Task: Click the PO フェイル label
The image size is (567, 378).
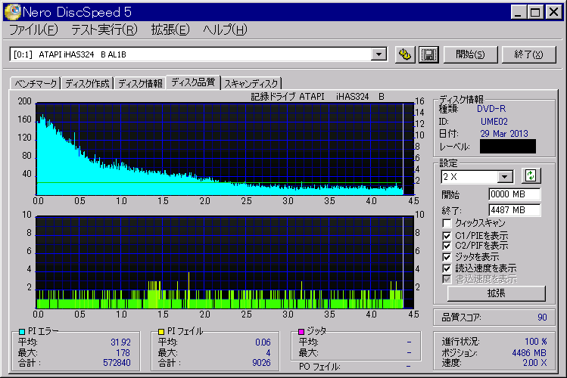Action: (x=319, y=367)
